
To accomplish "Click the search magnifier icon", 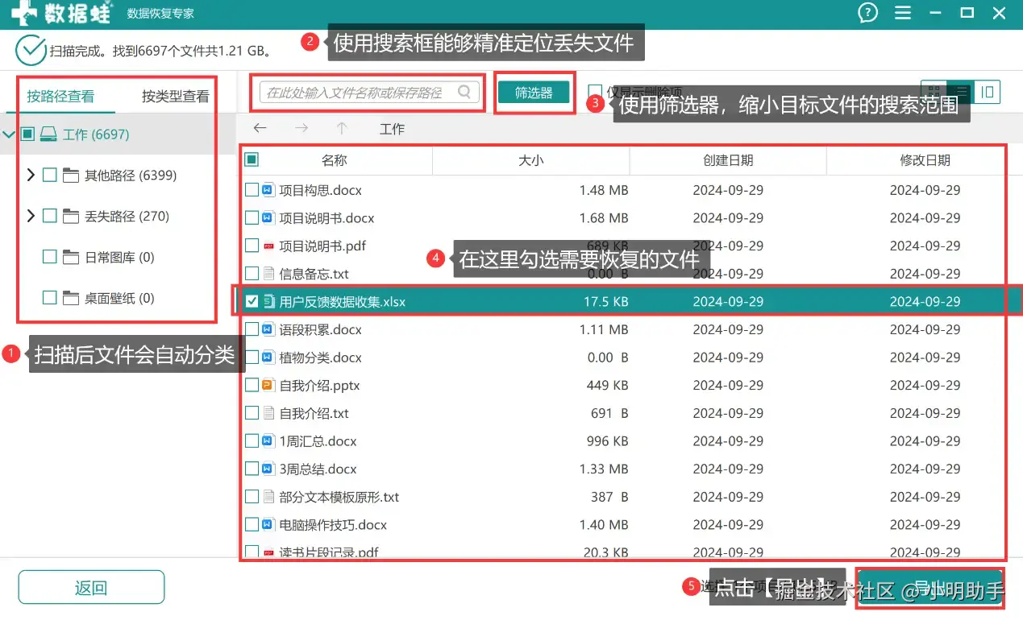I will pyautogui.click(x=464, y=92).
